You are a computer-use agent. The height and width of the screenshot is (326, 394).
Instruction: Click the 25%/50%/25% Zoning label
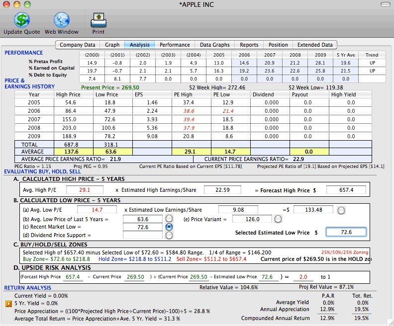pos(345,252)
